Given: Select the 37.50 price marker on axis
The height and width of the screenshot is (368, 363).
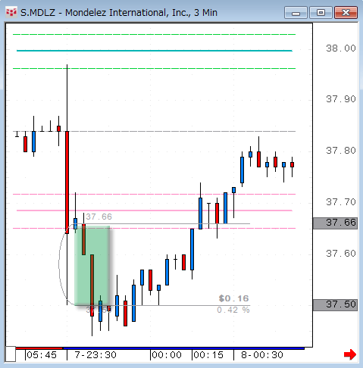Looking at the screenshot, I should 335,304.
